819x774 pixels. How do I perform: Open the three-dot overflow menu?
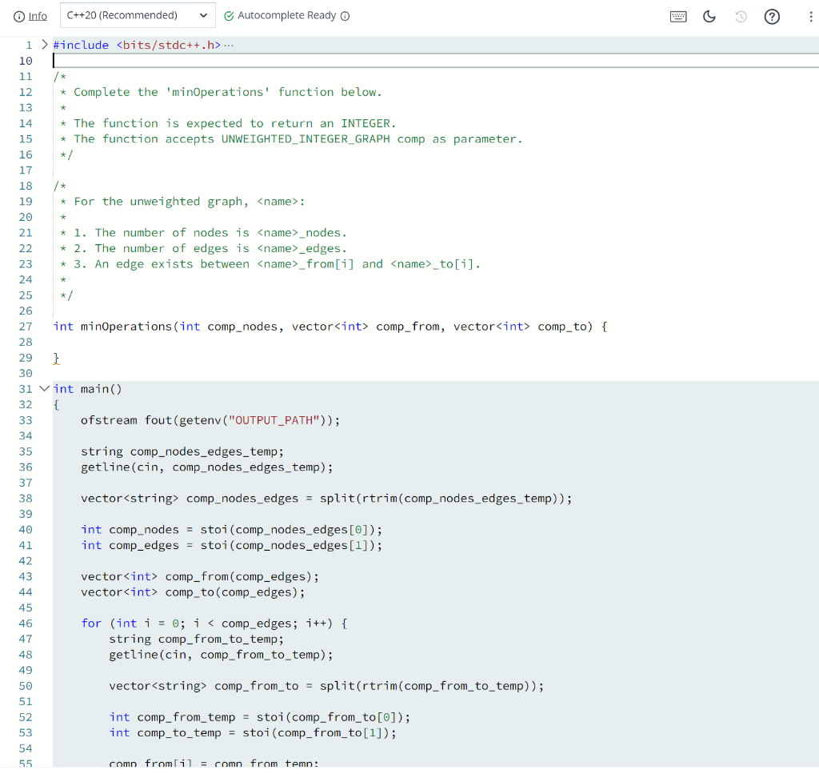811,15
